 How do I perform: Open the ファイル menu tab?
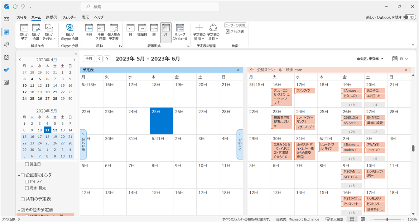click(21, 17)
